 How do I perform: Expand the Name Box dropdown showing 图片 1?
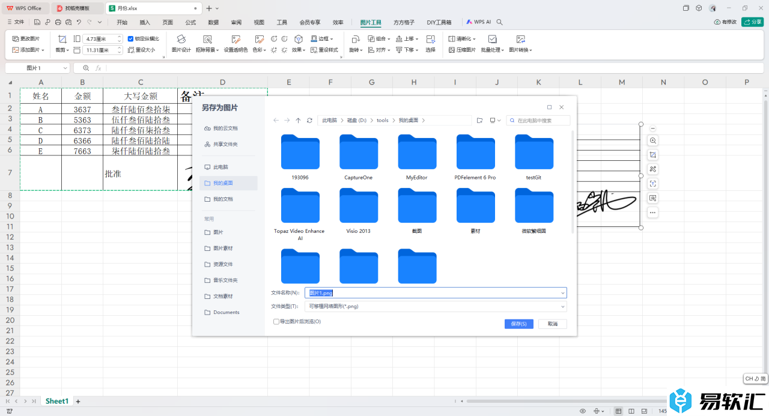coord(65,68)
